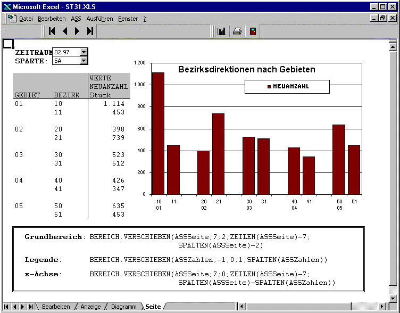Open the ZEITRAUM dropdown list
Image resolution: width=400 pixels, height=313 pixels.
[x=84, y=52]
